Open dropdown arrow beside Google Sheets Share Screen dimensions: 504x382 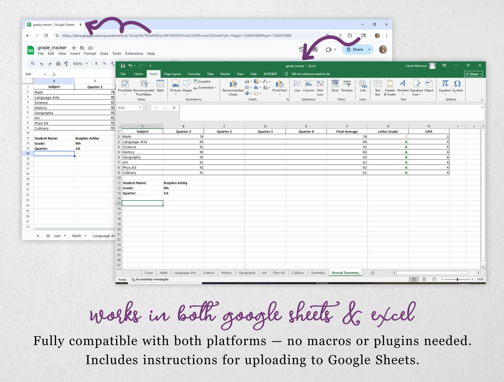[369, 49]
